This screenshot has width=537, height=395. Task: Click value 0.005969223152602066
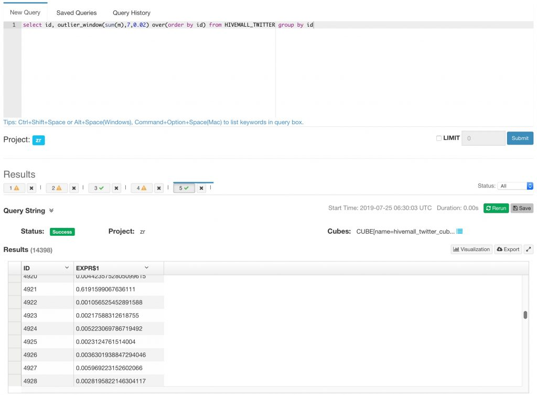[109, 368]
